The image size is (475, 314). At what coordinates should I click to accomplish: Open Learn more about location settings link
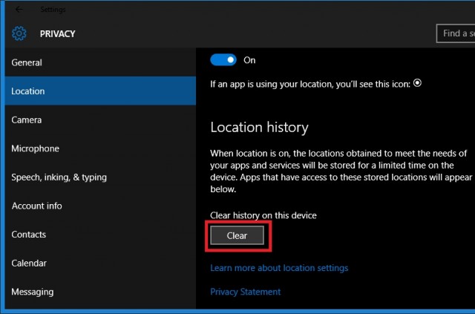tap(279, 268)
